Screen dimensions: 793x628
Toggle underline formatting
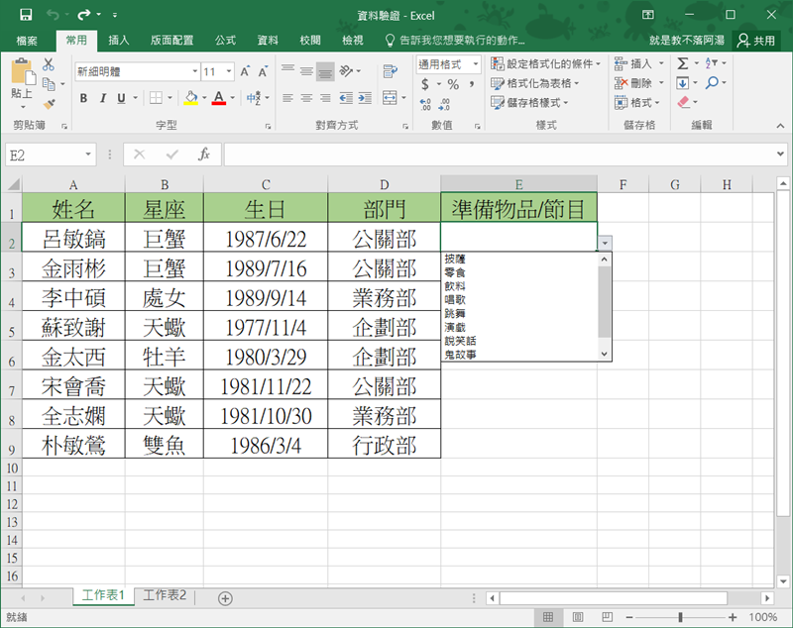coord(122,98)
